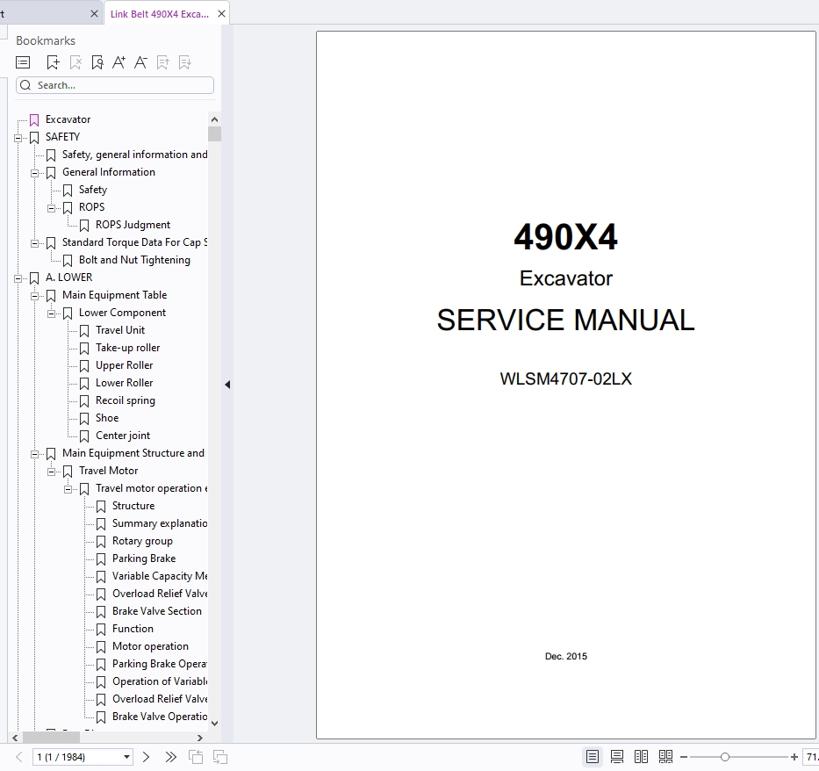Image resolution: width=819 pixels, height=771 pixels.
Task: Increase bookmark font size
Action: tap(119, 62)
